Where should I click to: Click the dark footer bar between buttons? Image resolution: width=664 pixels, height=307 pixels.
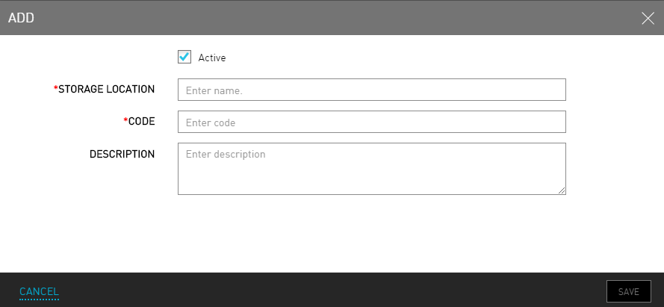click(x=332, y=290)
